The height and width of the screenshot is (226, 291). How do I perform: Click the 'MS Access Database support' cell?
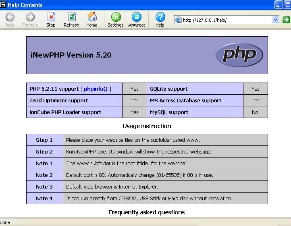[195, 100]
